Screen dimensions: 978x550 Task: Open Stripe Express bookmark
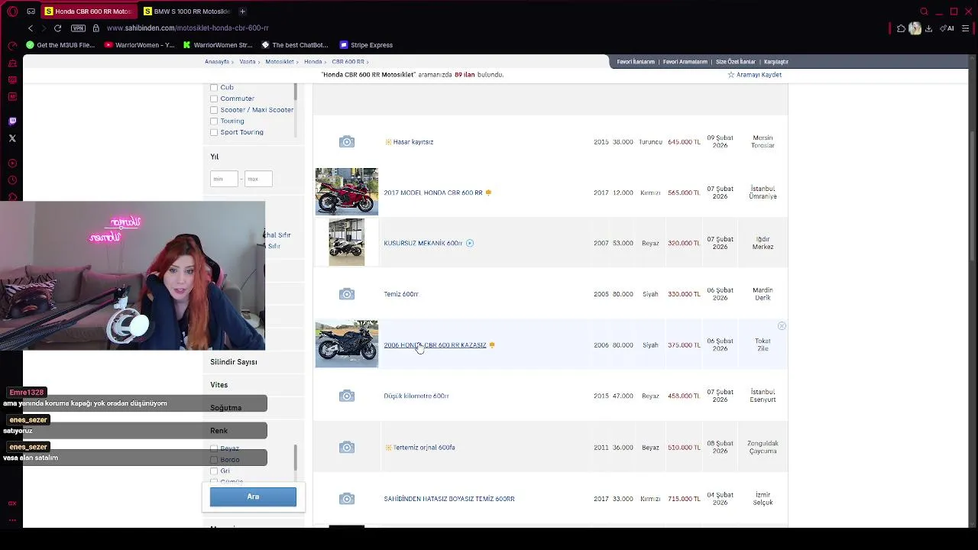366,45
